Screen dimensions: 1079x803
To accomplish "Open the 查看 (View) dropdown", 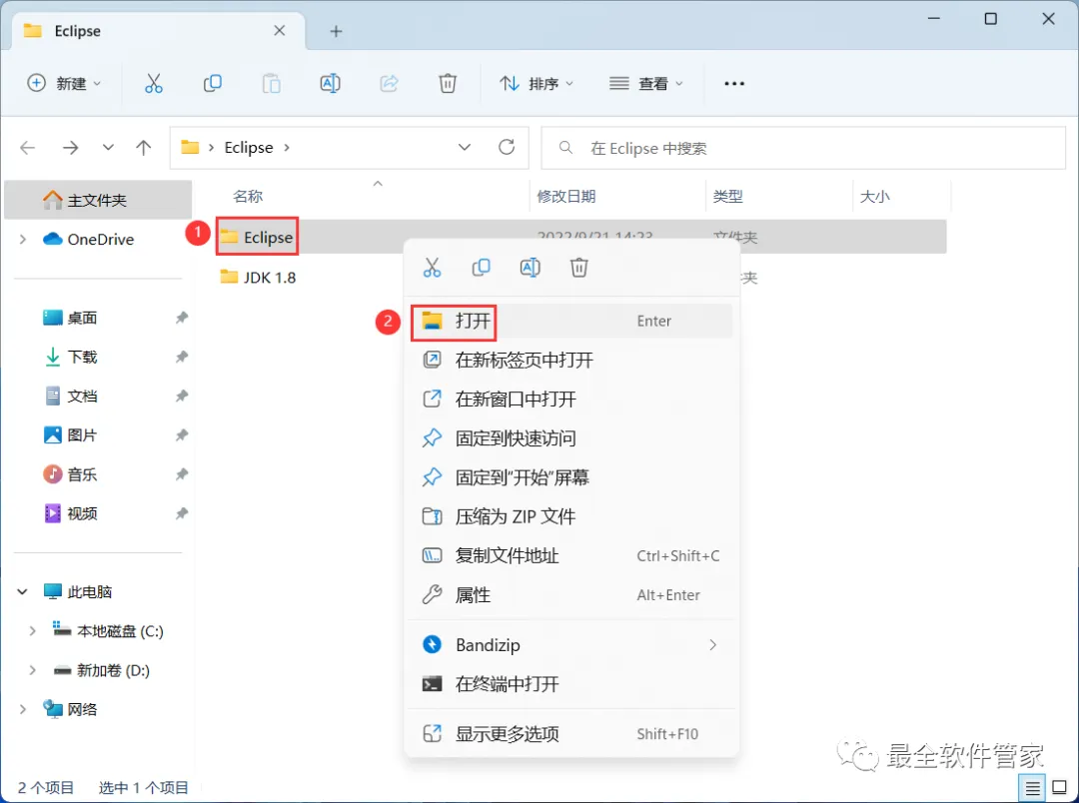I will click(x=645, y=83).
